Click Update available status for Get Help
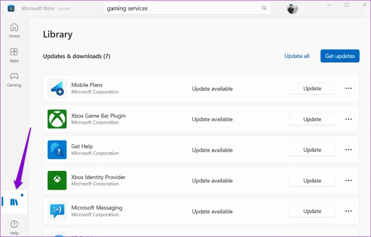This screenshot has width=371, height=237. tap(212, 150)
